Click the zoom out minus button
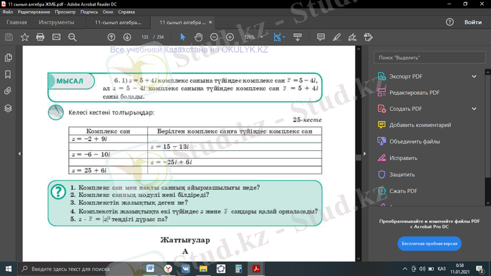The image size is (491, 276). click(x=214, y=37)
